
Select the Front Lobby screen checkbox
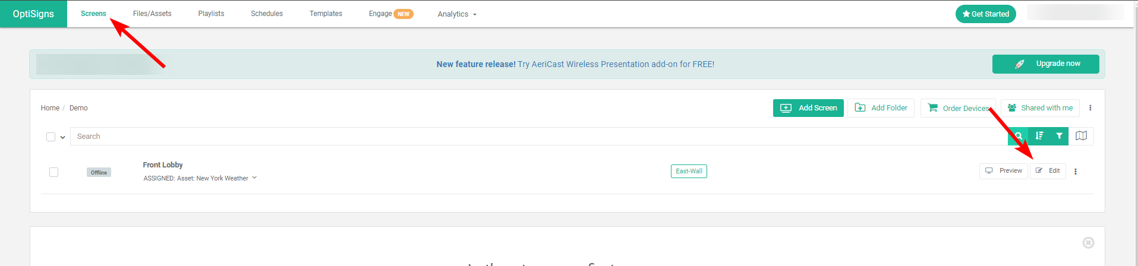click(x=54, y=172)
